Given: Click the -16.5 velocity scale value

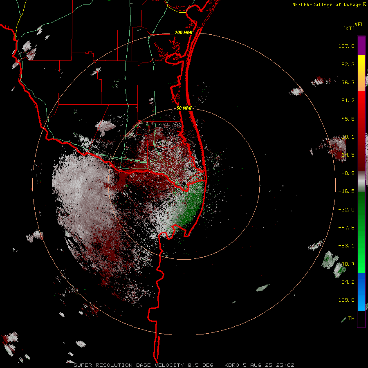Looking at the screenshot, I should click(346, 191).
